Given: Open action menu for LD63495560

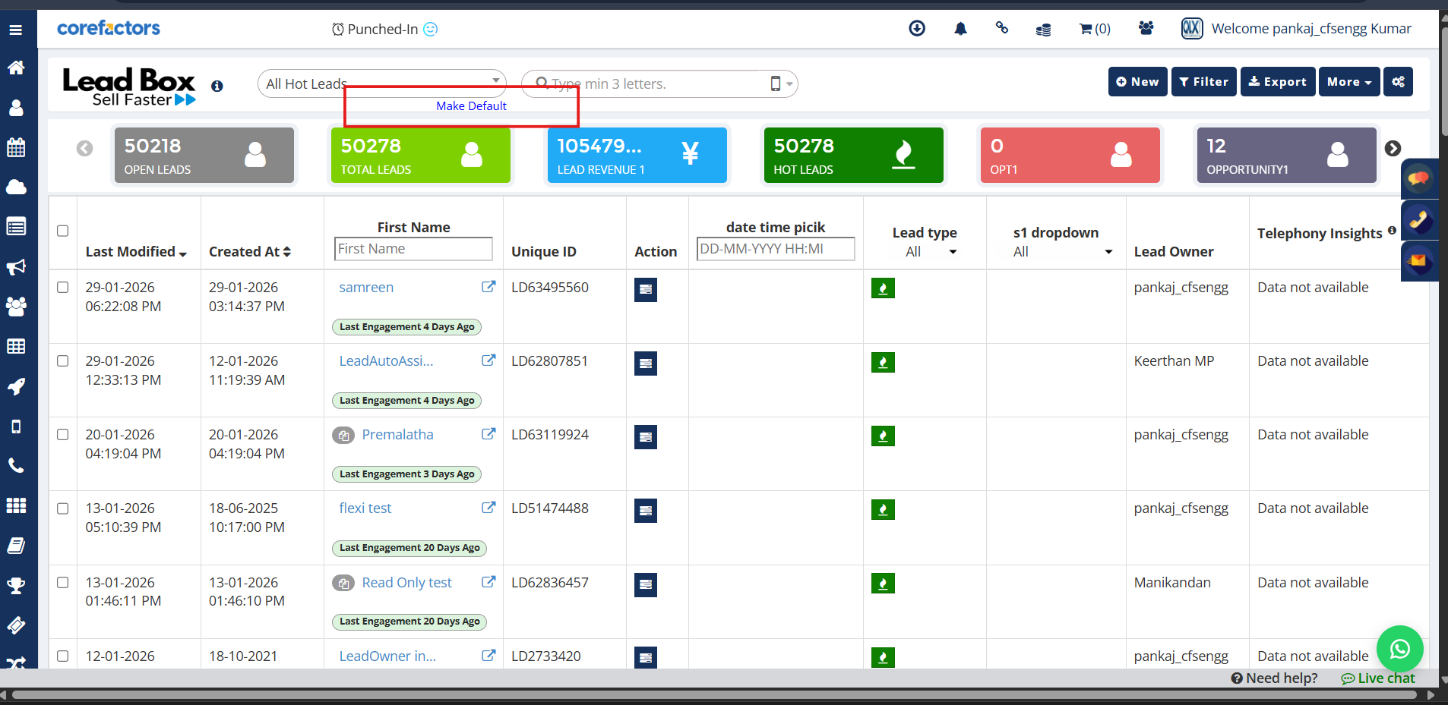Looking at the screenshot, I should (x=646, y=289).
